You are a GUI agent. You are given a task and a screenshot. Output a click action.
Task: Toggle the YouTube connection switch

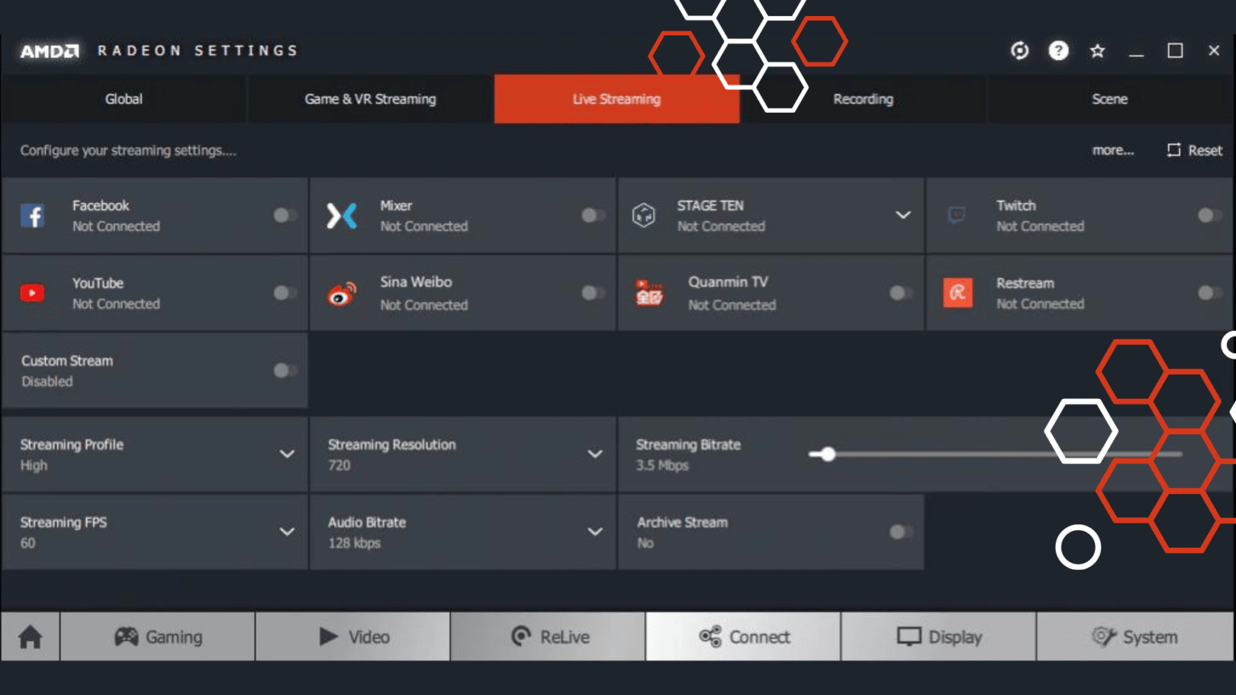285,293
